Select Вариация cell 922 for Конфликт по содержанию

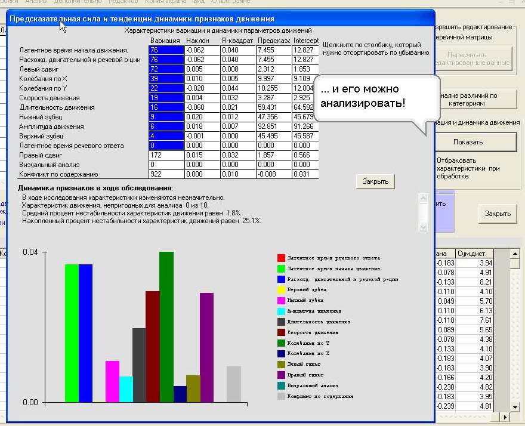(x=166, y=174)
